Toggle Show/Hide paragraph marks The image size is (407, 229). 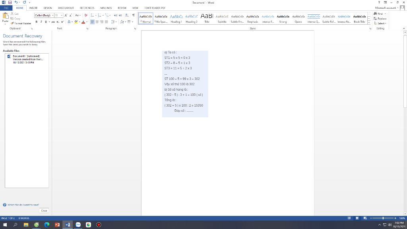133,15
